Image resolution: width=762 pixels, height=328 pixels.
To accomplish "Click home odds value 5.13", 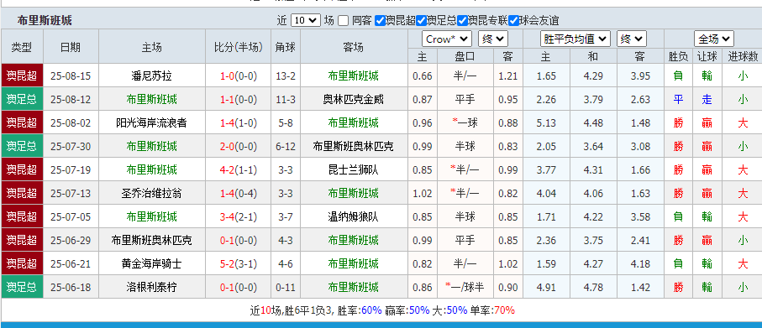I will pos(546,123).
